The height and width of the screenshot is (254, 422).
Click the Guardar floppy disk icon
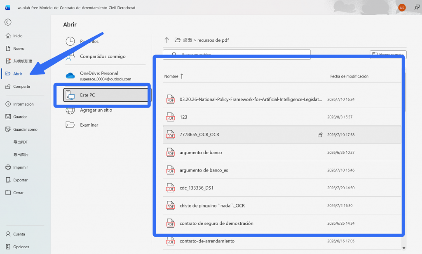pos(8,117)
